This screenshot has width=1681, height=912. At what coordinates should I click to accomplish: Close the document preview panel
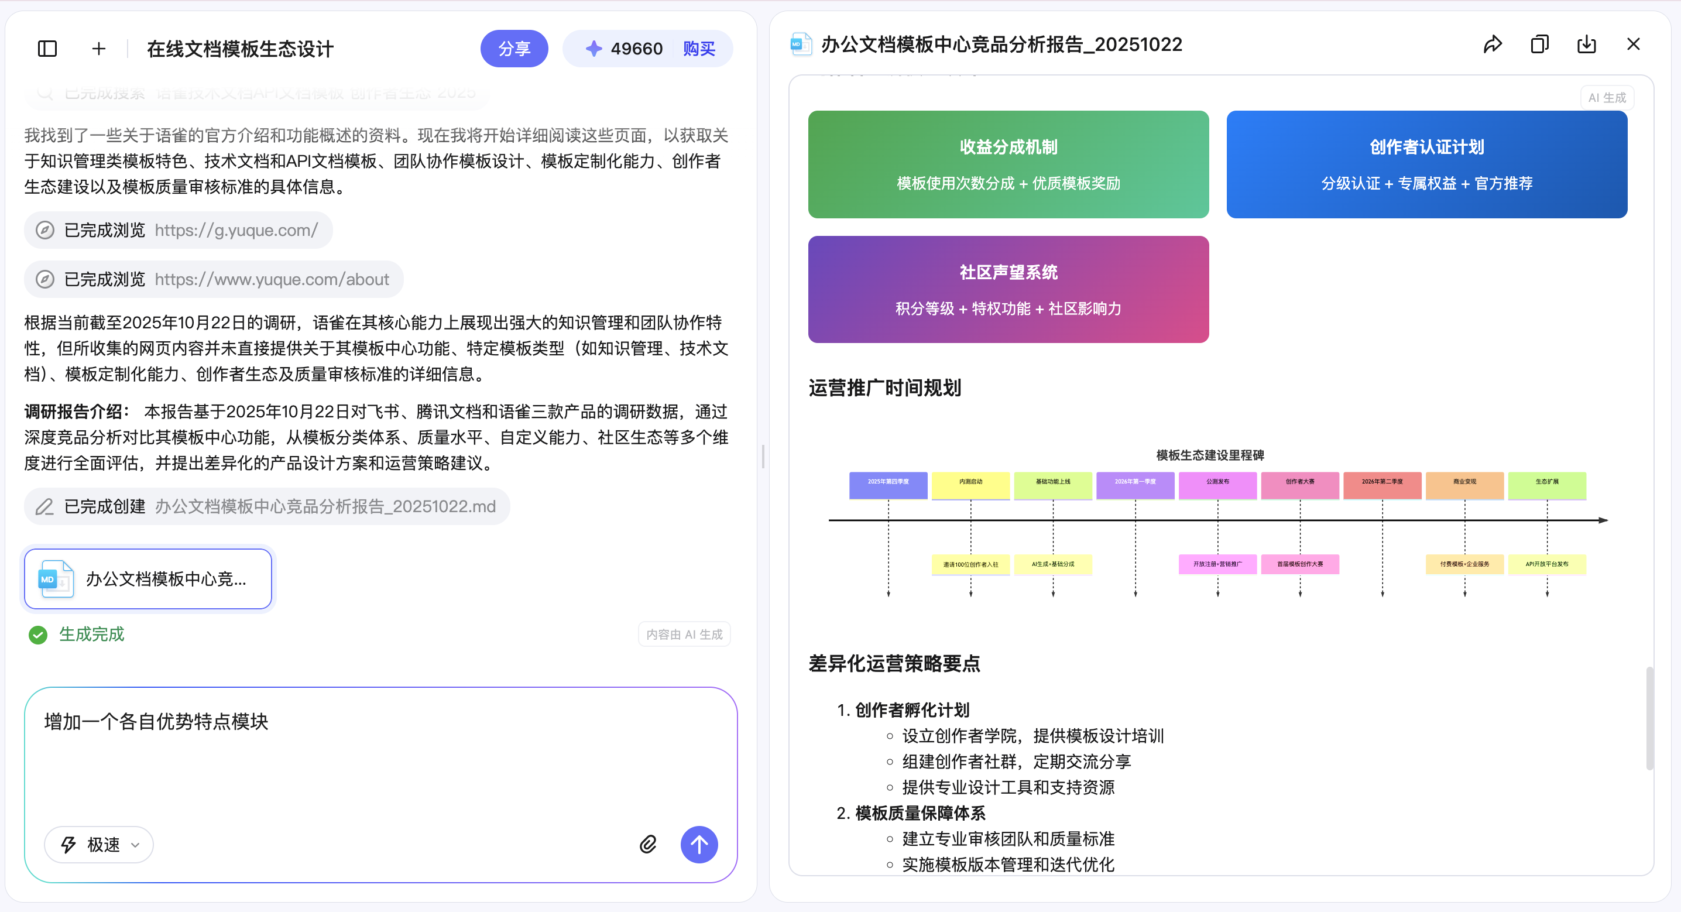[1634, 44]
